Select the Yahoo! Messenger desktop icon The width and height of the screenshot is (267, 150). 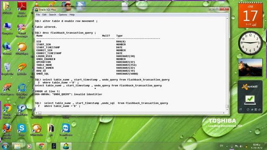pos(22,30)
